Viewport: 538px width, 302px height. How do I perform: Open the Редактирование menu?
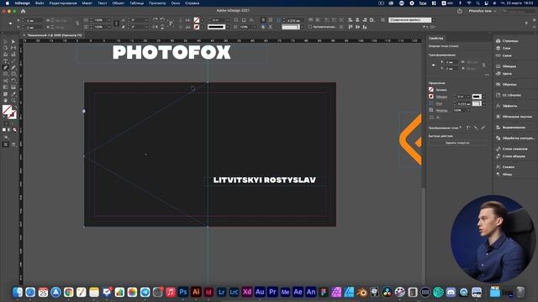pyautogui.click(x=63, y=3)
